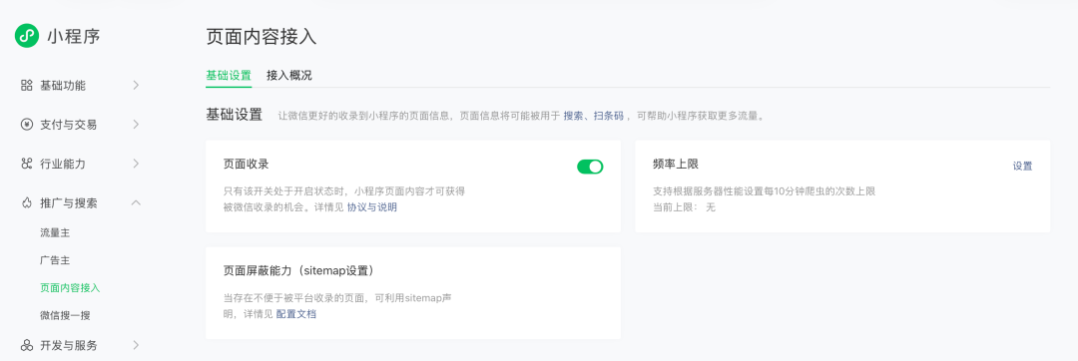The image size is (1078, 361).
Task: Open 流量主 in the sidebar
Action: point(55,233)
